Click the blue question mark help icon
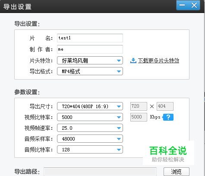Screen dimensions: 205x176 pos(168,117)
